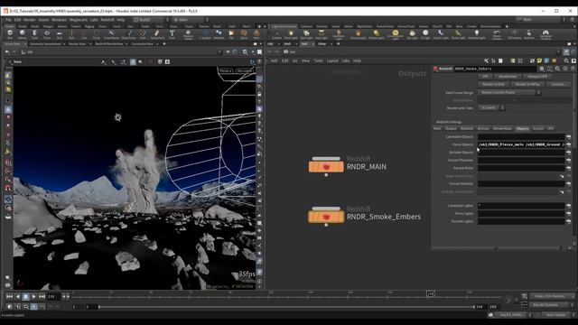The height and width of the screenshot is (325, 578).
Task: Click the RNDR_MAIN Redshift node icon
Action: click(326, 167)
